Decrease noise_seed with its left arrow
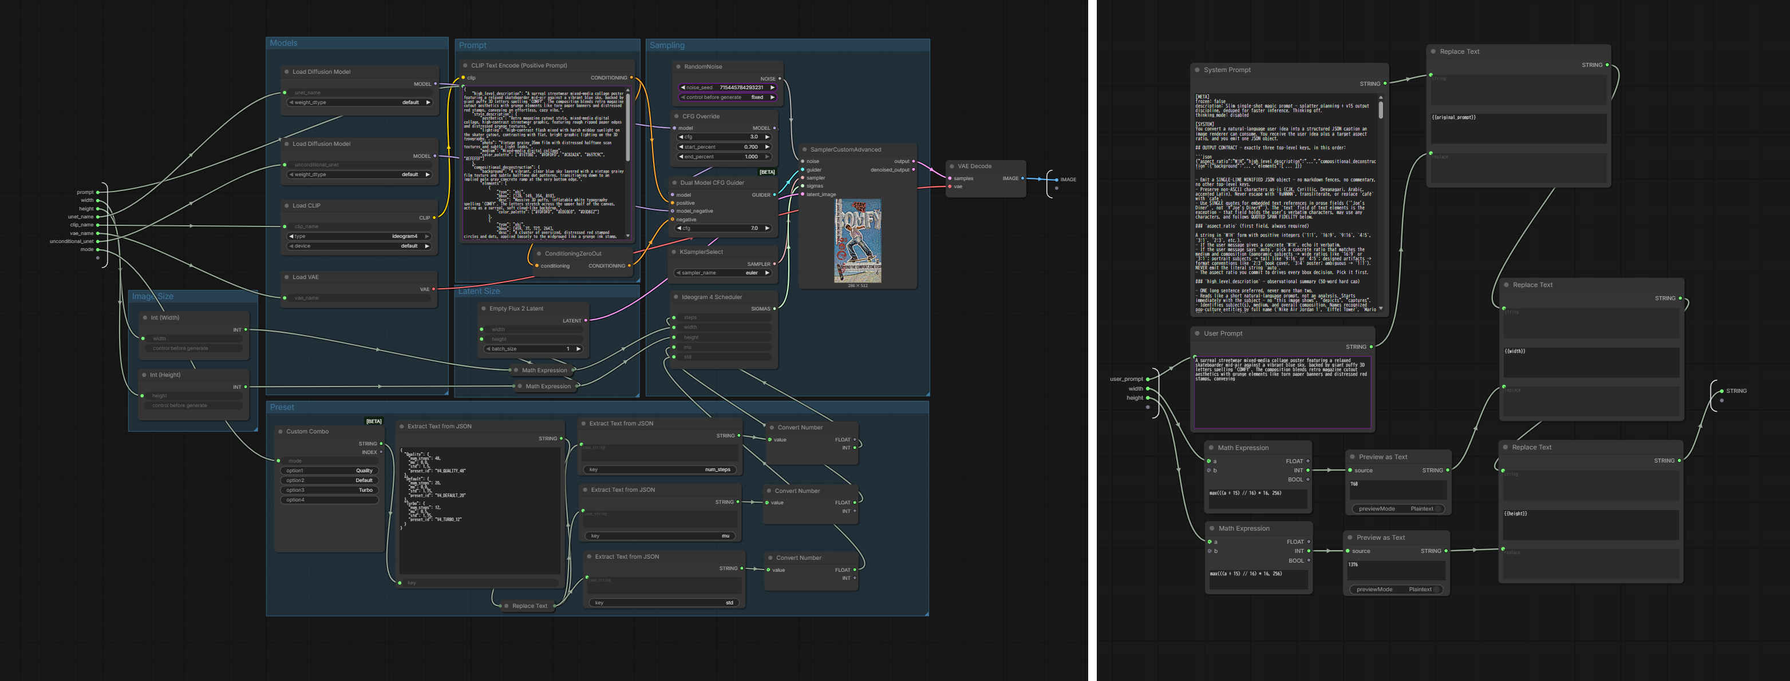Viewport: 1790px width, 681px height. pos(683,87)
